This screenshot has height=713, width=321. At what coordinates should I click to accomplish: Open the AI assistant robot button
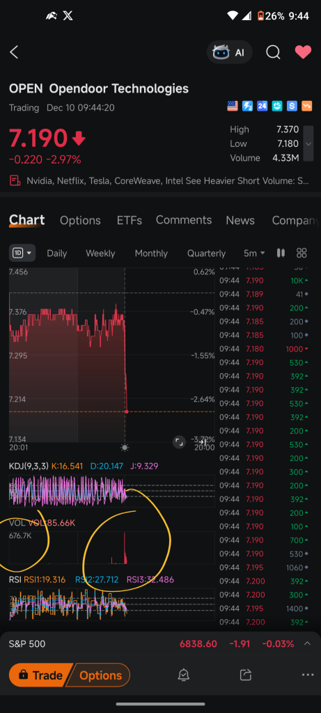[x=229, y=52]
